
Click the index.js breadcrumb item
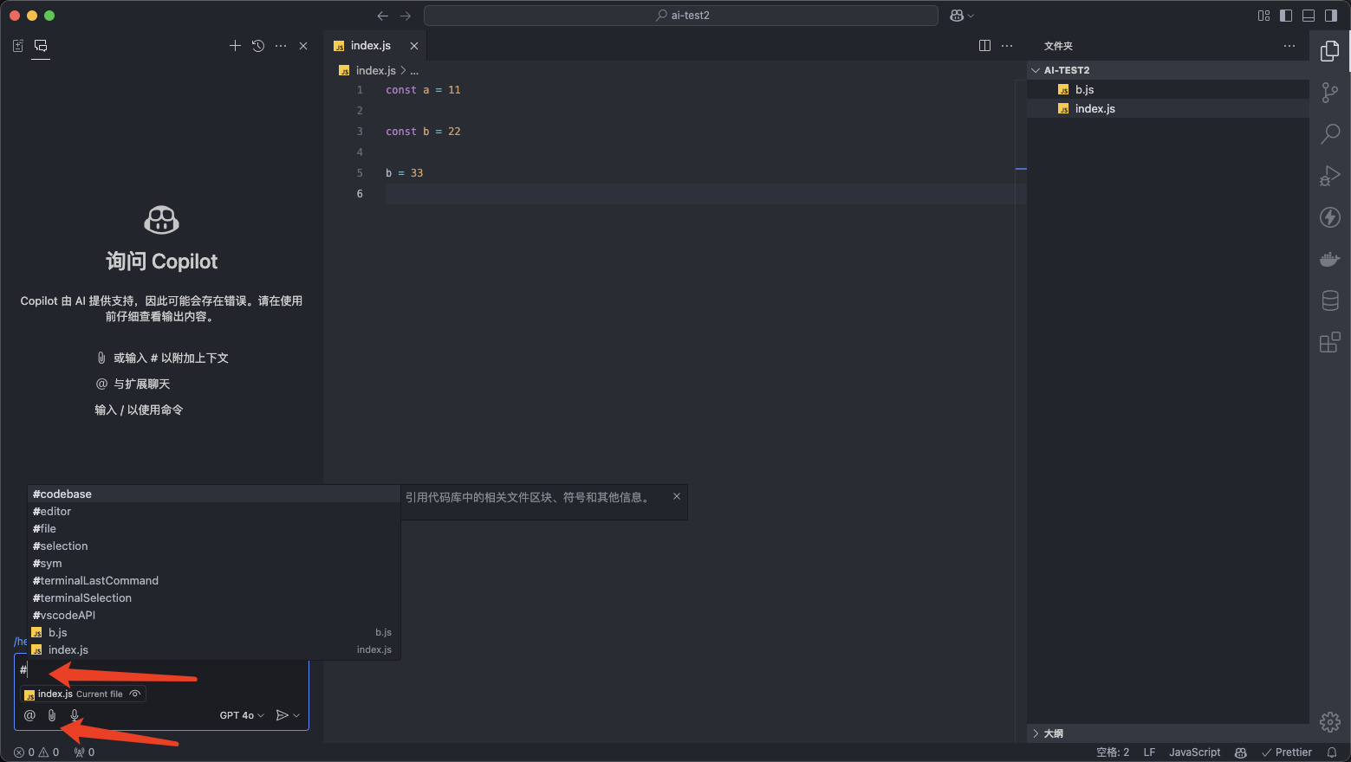pyautogui.click(x=375, y=71)
